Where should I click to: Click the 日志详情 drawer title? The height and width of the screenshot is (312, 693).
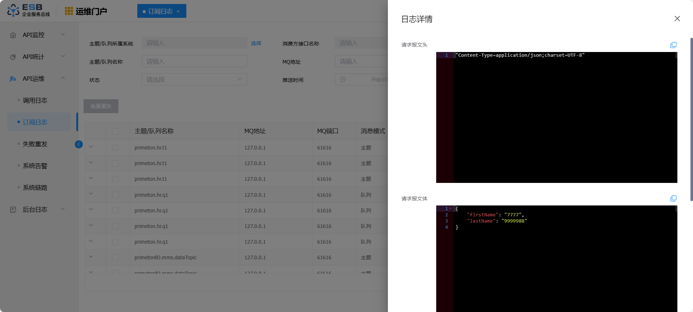pyautogui.click(x=417, y=19)
